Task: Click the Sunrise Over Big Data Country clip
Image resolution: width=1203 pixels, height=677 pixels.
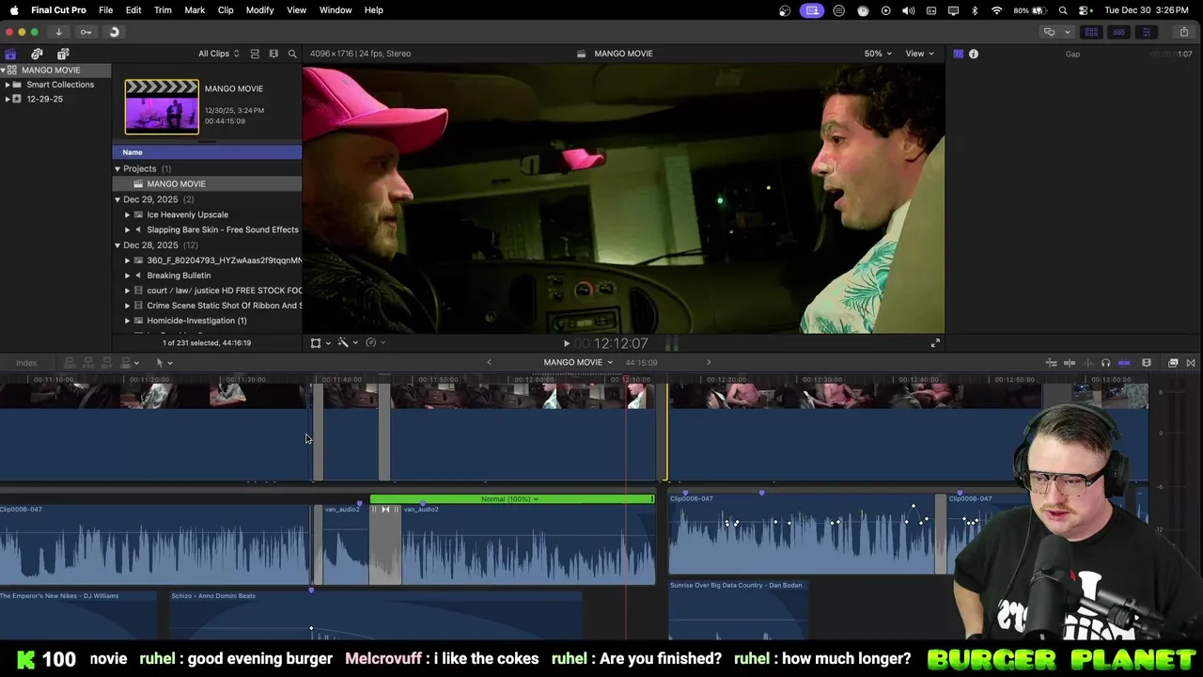Action: [x=738, y=609]
